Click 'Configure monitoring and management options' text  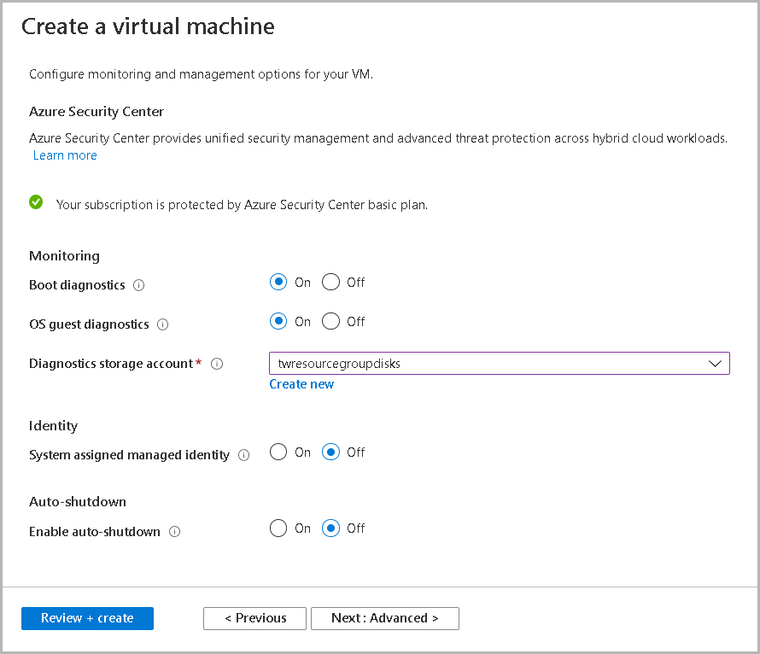(x=202, y=74)
